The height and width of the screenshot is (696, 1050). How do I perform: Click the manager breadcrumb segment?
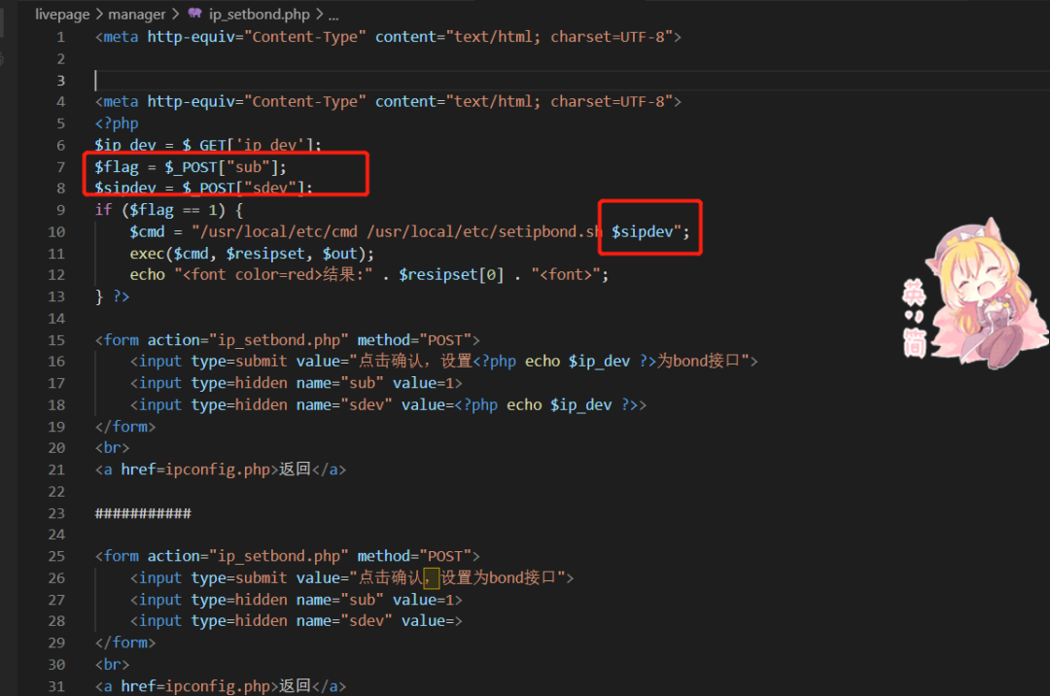[137, 14]
